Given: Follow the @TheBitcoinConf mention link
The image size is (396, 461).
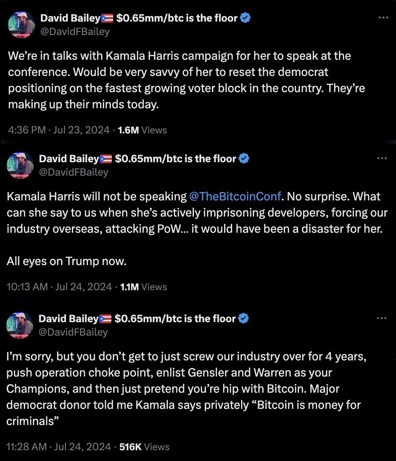Looking at the screenshot, I should [x=236, y=196].
